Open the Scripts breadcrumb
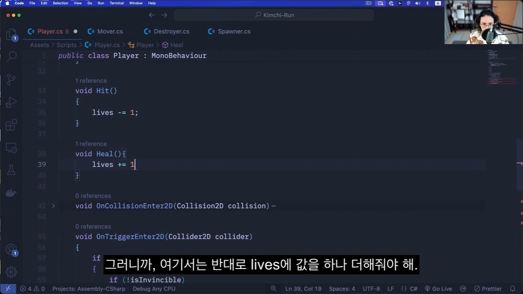The height and width of the screenshot is (294, 523). point(67,45)
